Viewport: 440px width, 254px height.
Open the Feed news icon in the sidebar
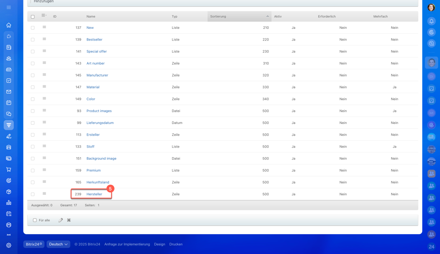9,47
